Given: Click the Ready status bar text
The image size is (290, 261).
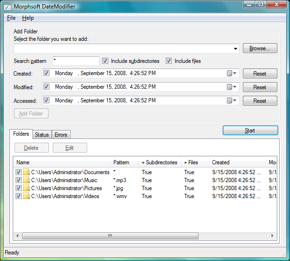Looking at the screenshot, I should coord(12,253).
